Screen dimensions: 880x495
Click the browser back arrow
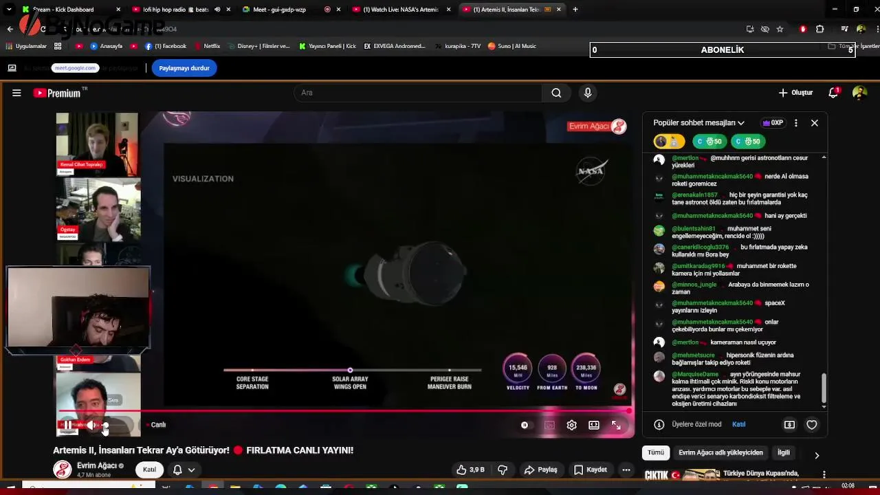pyautogui.click(x=10, y=29)
